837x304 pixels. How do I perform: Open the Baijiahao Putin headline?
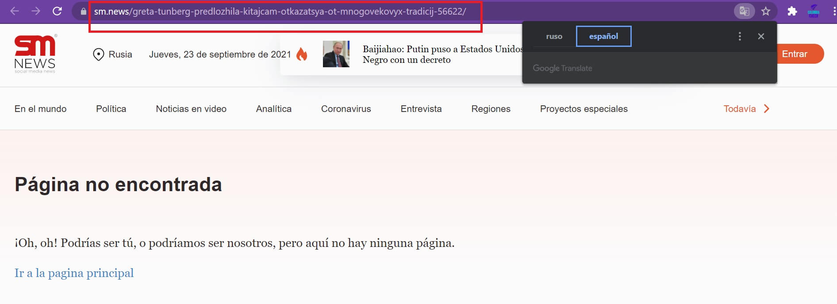click(442, 54)
